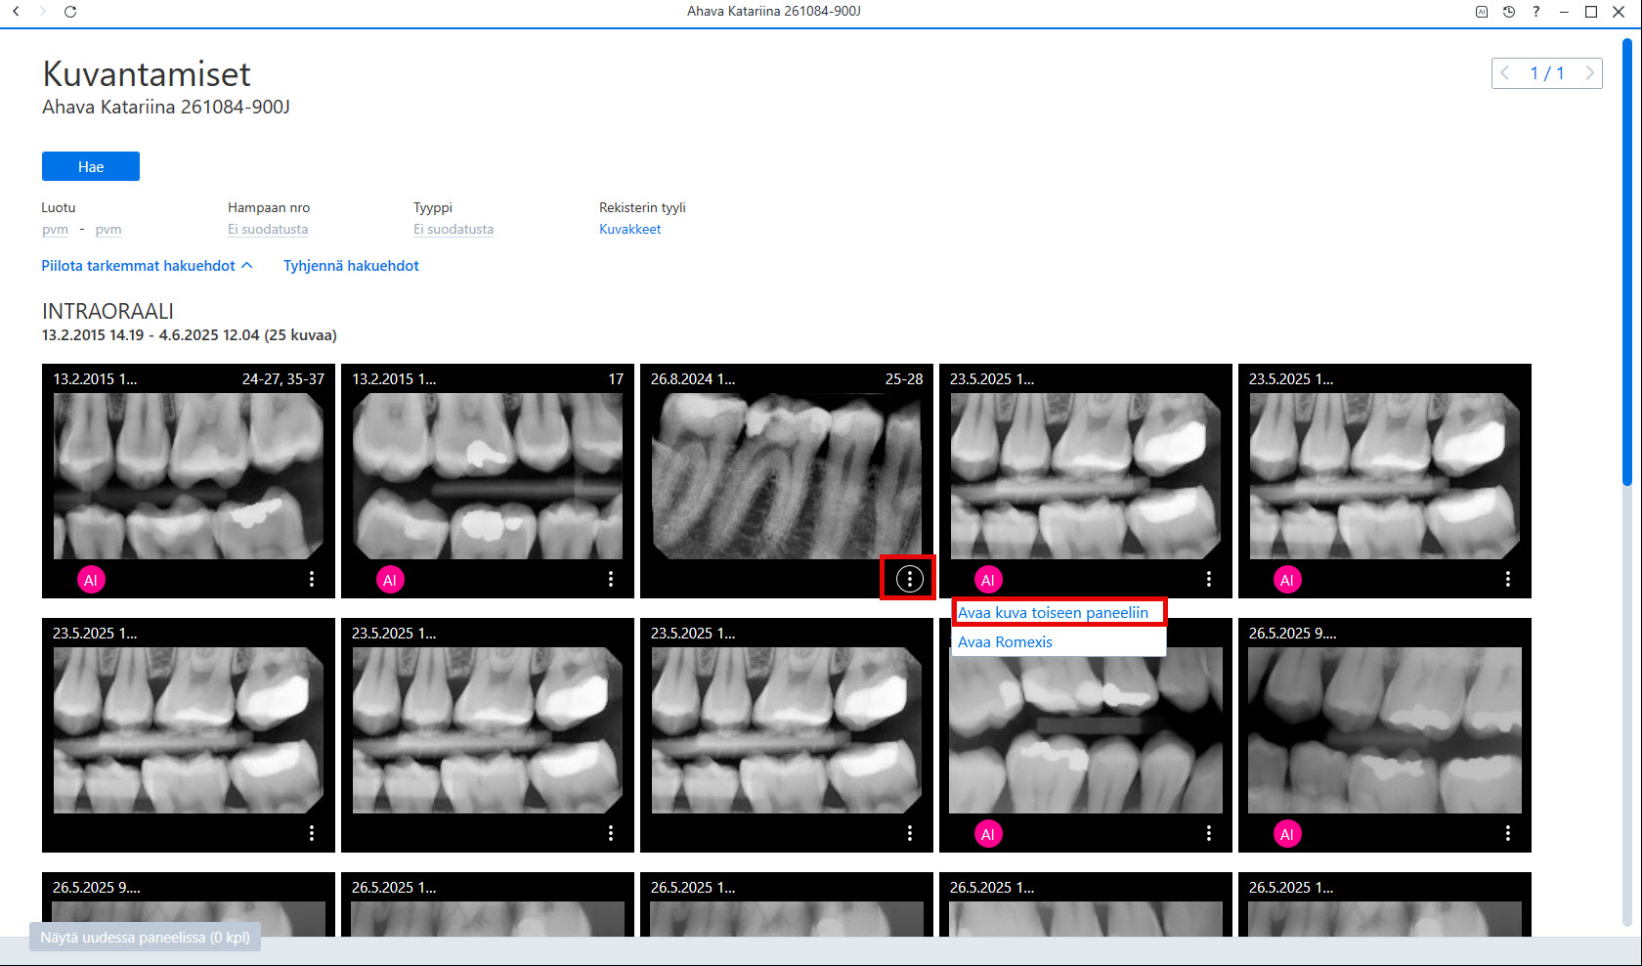Click the blue Hae search button
1642x966 pixels.
[91, 166]
